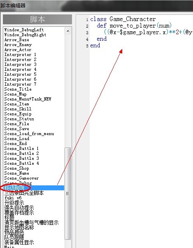193x248 pixels.
Task: Select 队员跟随 script entry
Action: pos(14,237)
